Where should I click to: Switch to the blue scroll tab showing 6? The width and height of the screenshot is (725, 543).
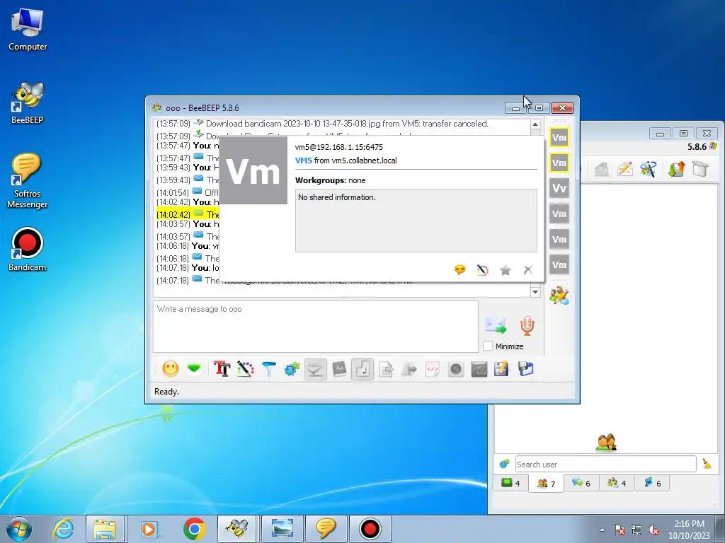coord(652,483)
